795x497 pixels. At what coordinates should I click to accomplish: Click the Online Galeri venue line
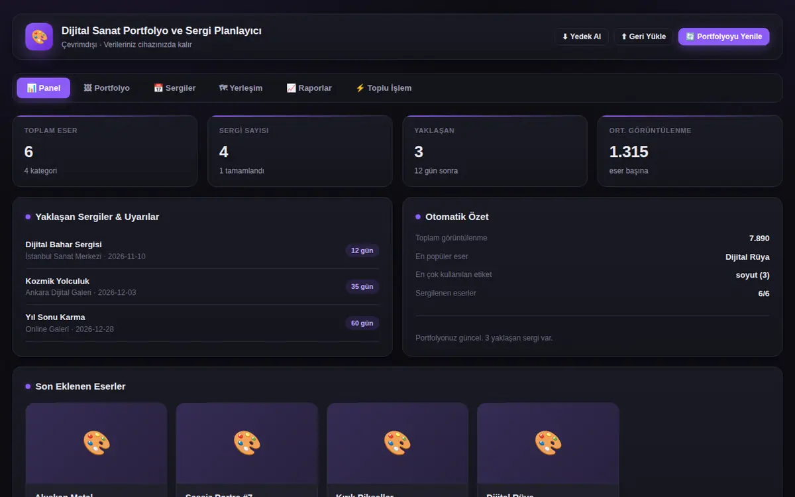(70, 329)
